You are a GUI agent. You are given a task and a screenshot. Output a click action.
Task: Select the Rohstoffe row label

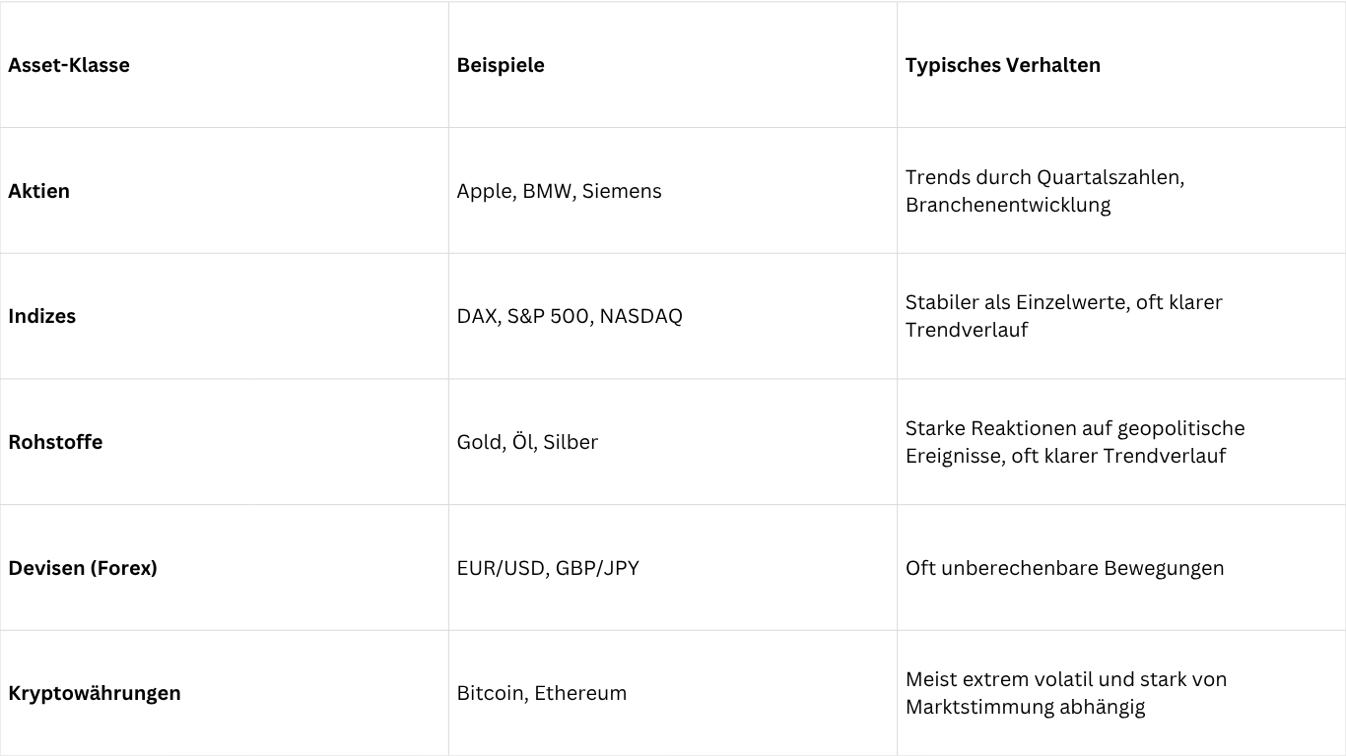click(55, 442)
